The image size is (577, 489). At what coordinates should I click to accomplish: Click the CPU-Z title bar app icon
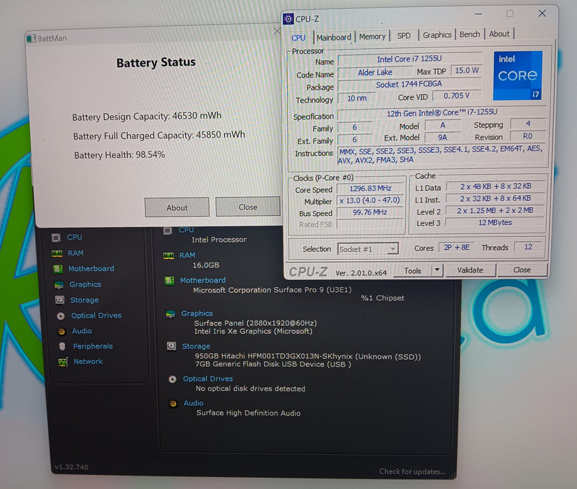288,19
